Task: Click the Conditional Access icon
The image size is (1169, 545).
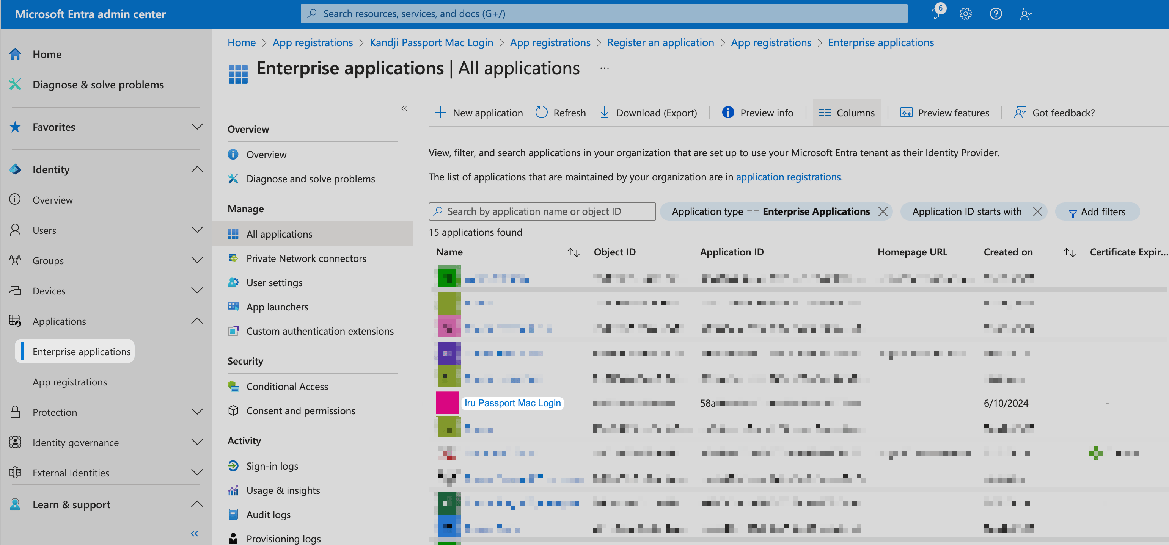Action: [233, 386]
